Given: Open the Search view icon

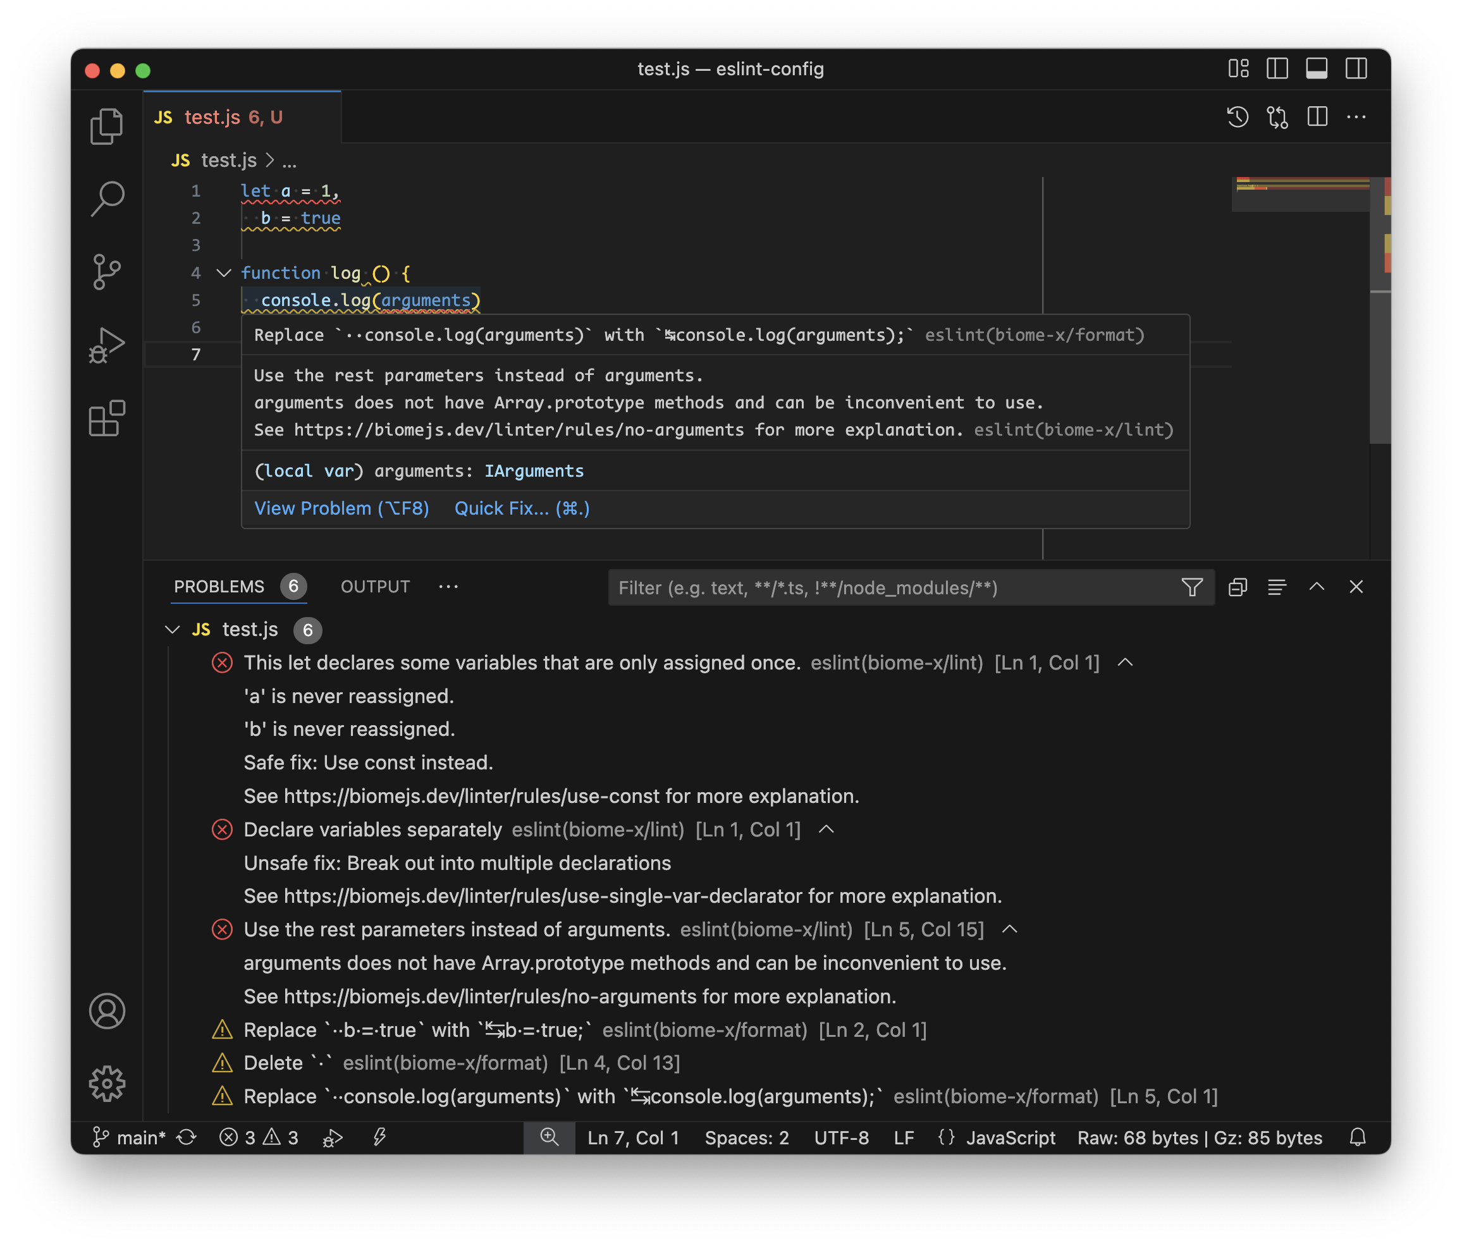Looking at the screenshot, I should click(x=106, y=199).
